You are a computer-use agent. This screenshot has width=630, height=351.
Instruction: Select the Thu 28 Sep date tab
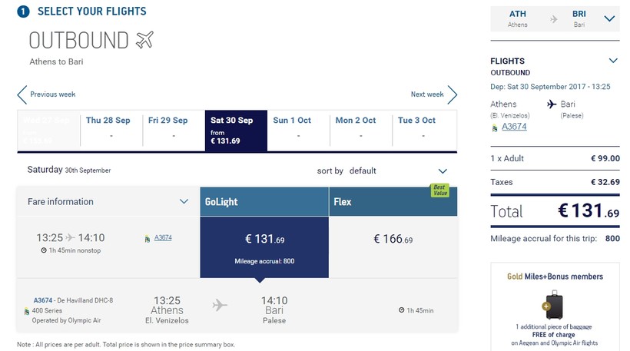click(x=111, y=127)
